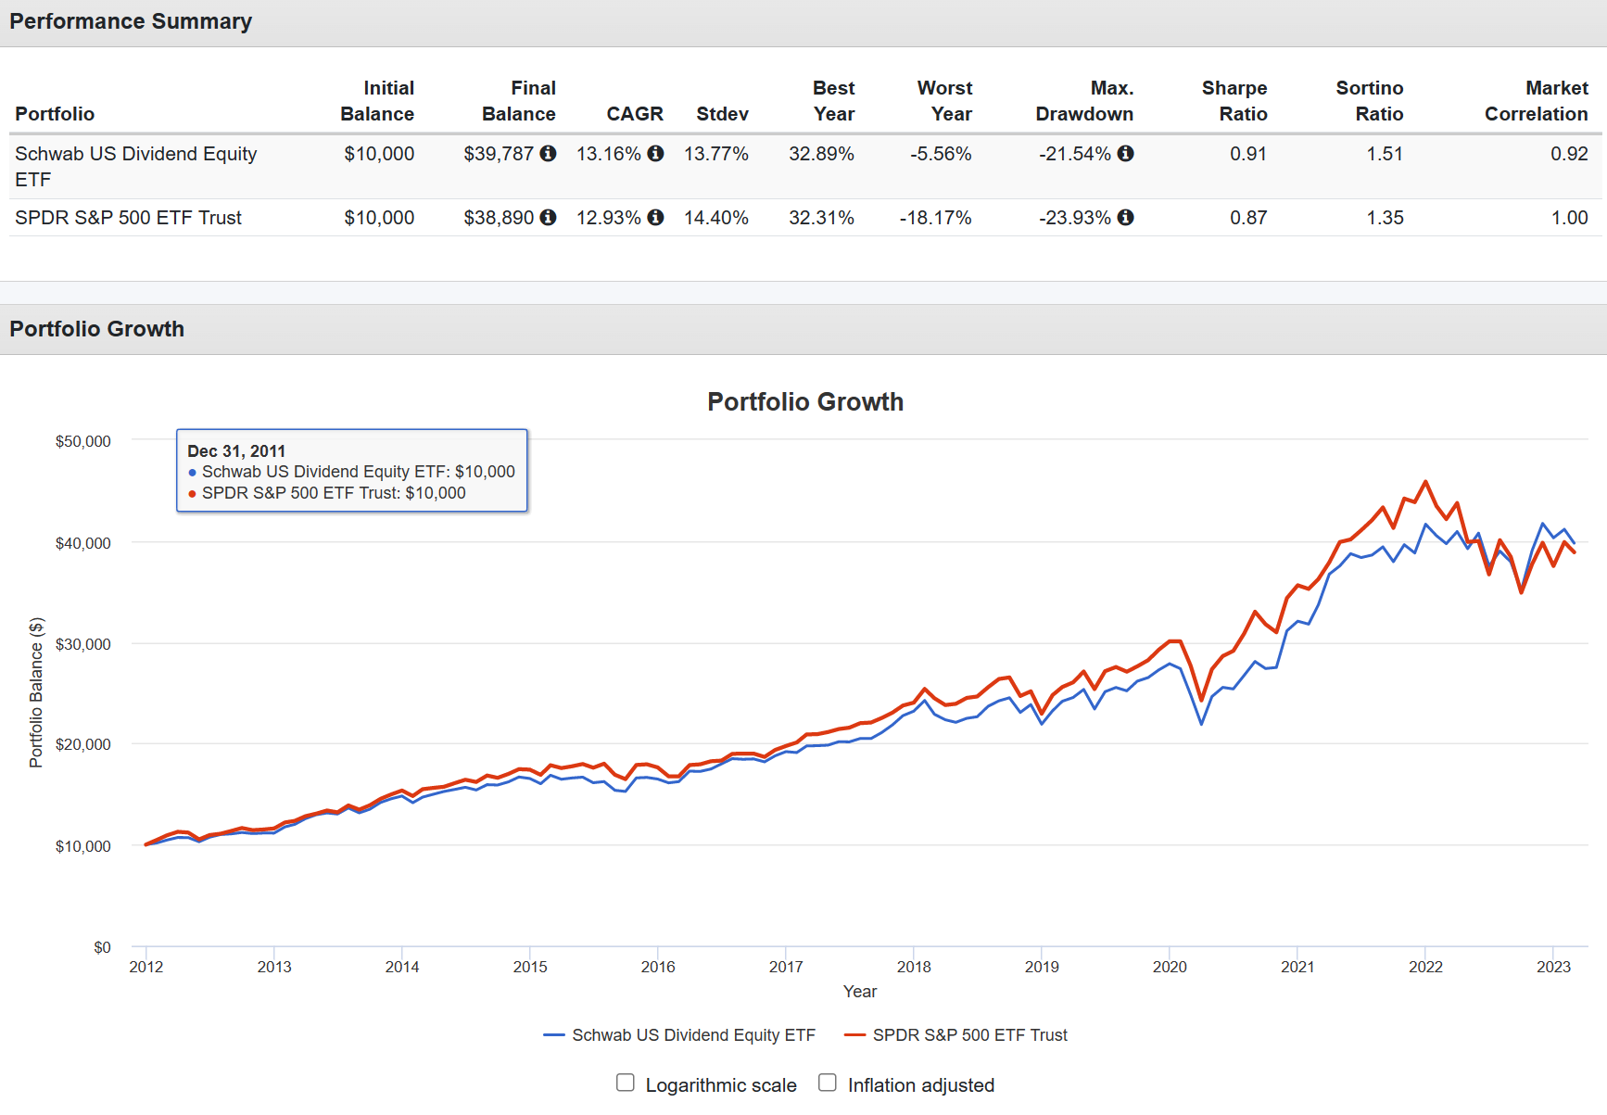Click SPDR stdev value 14.40%
Screen dimensions: 1607x1115
pyautogui.click(x=716, y=217)
